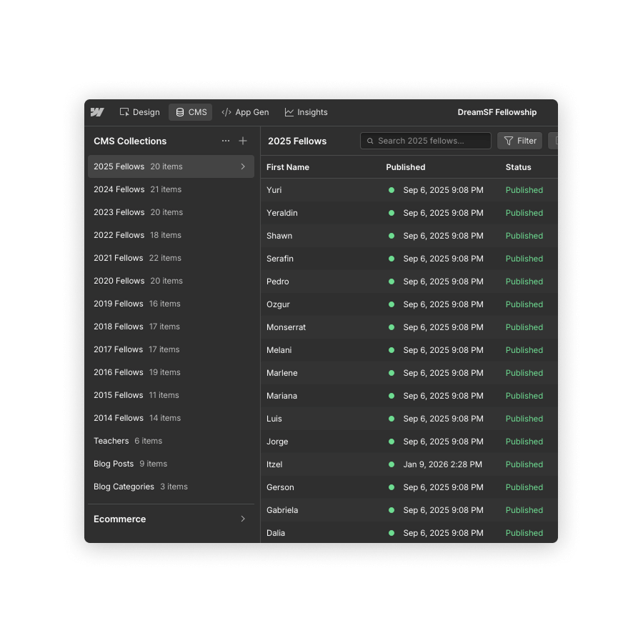Click the Jan 9, 2026 2:28 PM date

pos(442,464)
